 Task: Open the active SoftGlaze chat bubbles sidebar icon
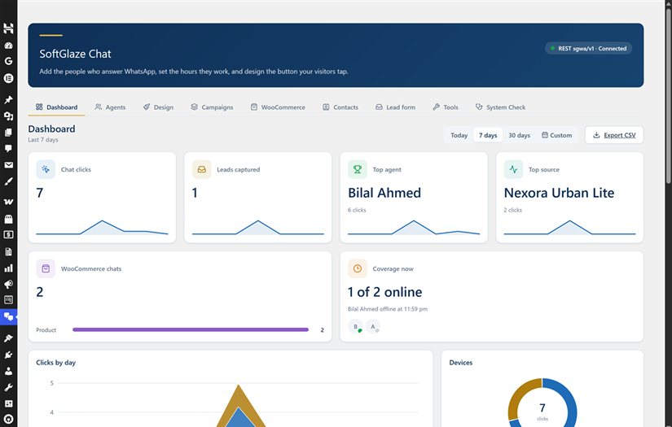8,317
